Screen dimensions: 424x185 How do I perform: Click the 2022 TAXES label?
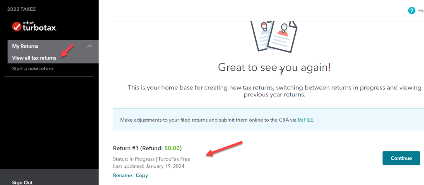click(x=22, y=10)
